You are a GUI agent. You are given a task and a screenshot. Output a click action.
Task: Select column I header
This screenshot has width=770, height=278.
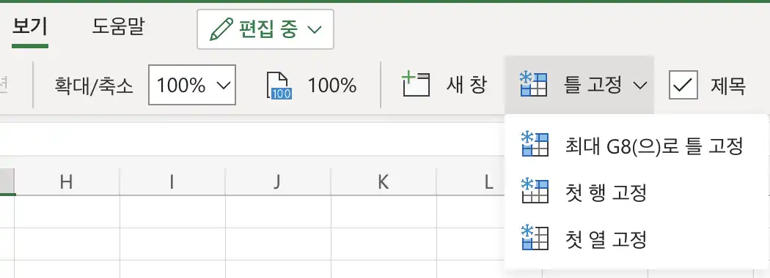172,182
